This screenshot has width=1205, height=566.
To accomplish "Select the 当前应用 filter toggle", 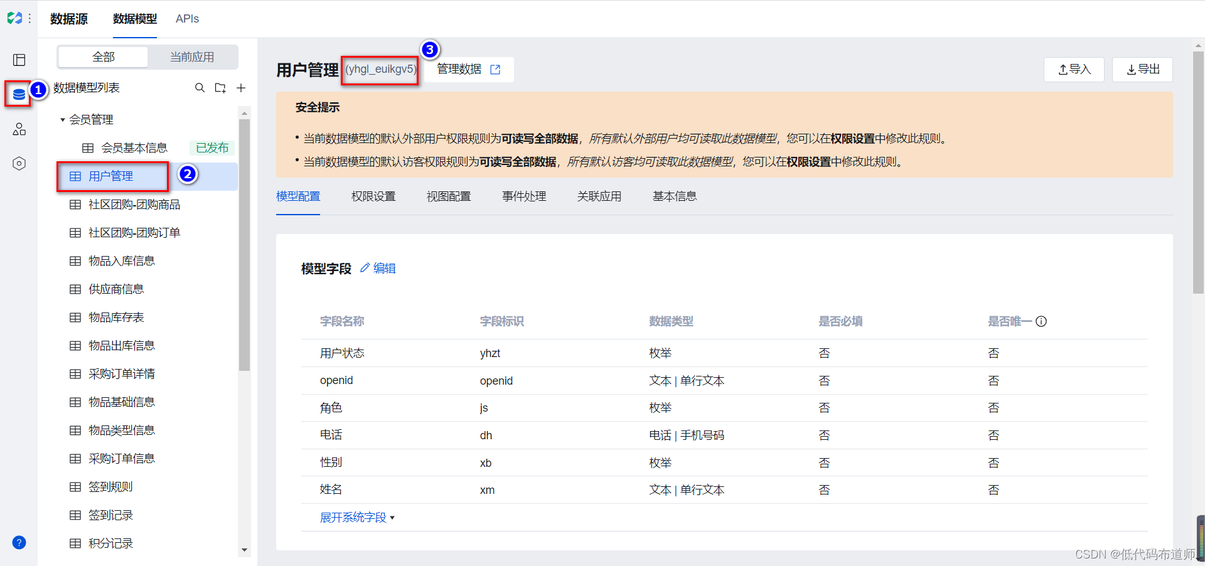I will click(192, 57).
